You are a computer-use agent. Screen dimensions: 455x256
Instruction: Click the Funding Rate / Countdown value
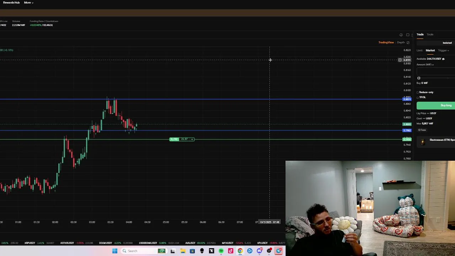coord(41,25)
